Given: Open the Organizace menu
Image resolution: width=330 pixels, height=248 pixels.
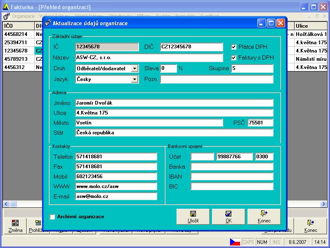Looking at the screenshot, I should [x=23, y=16].
